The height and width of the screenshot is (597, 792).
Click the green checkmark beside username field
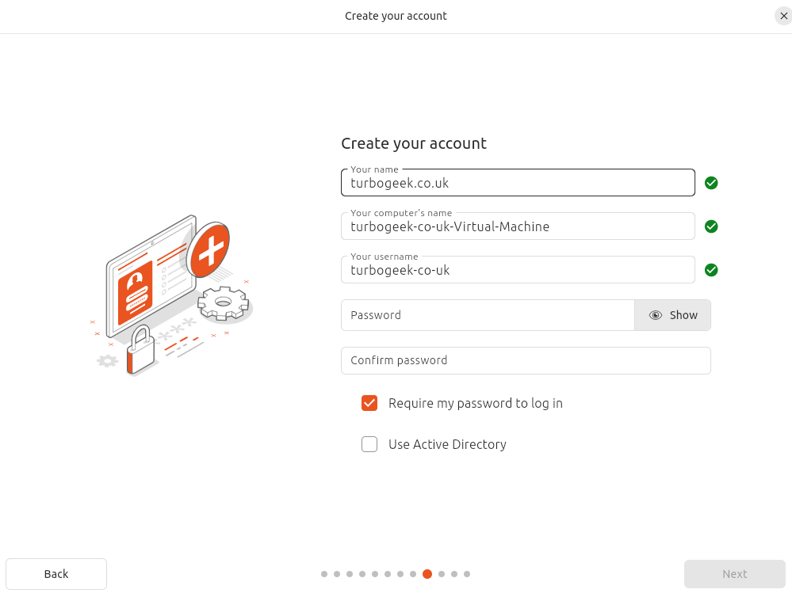(x=711, y=270)
